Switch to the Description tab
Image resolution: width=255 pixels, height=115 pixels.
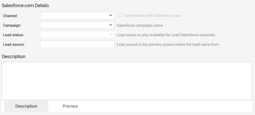(26, 106)
